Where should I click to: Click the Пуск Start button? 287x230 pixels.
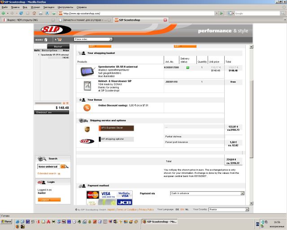(6, 221)
